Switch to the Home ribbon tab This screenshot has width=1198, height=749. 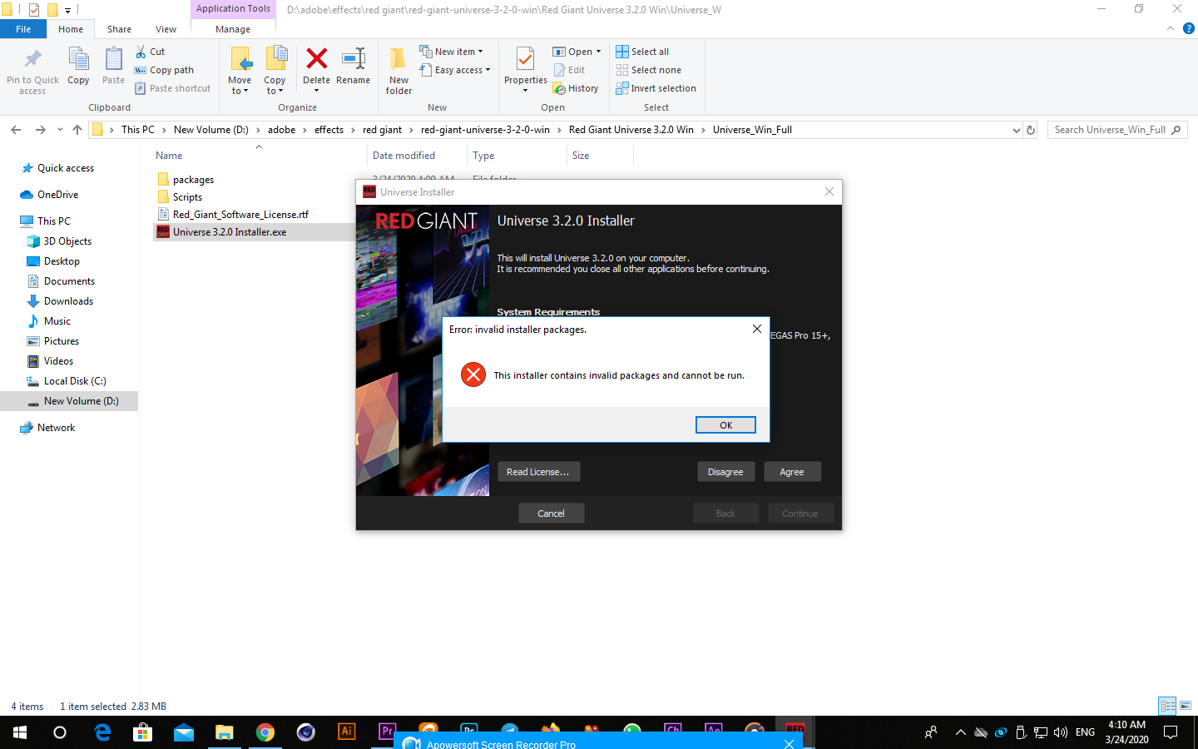(71, 29)
